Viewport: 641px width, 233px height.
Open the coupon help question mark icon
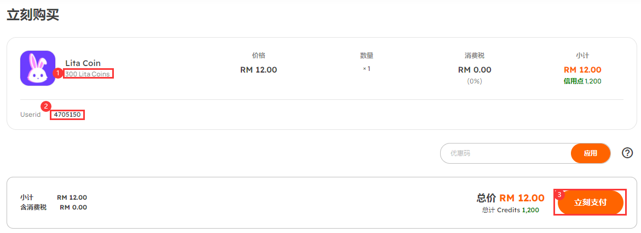point(627,153)
